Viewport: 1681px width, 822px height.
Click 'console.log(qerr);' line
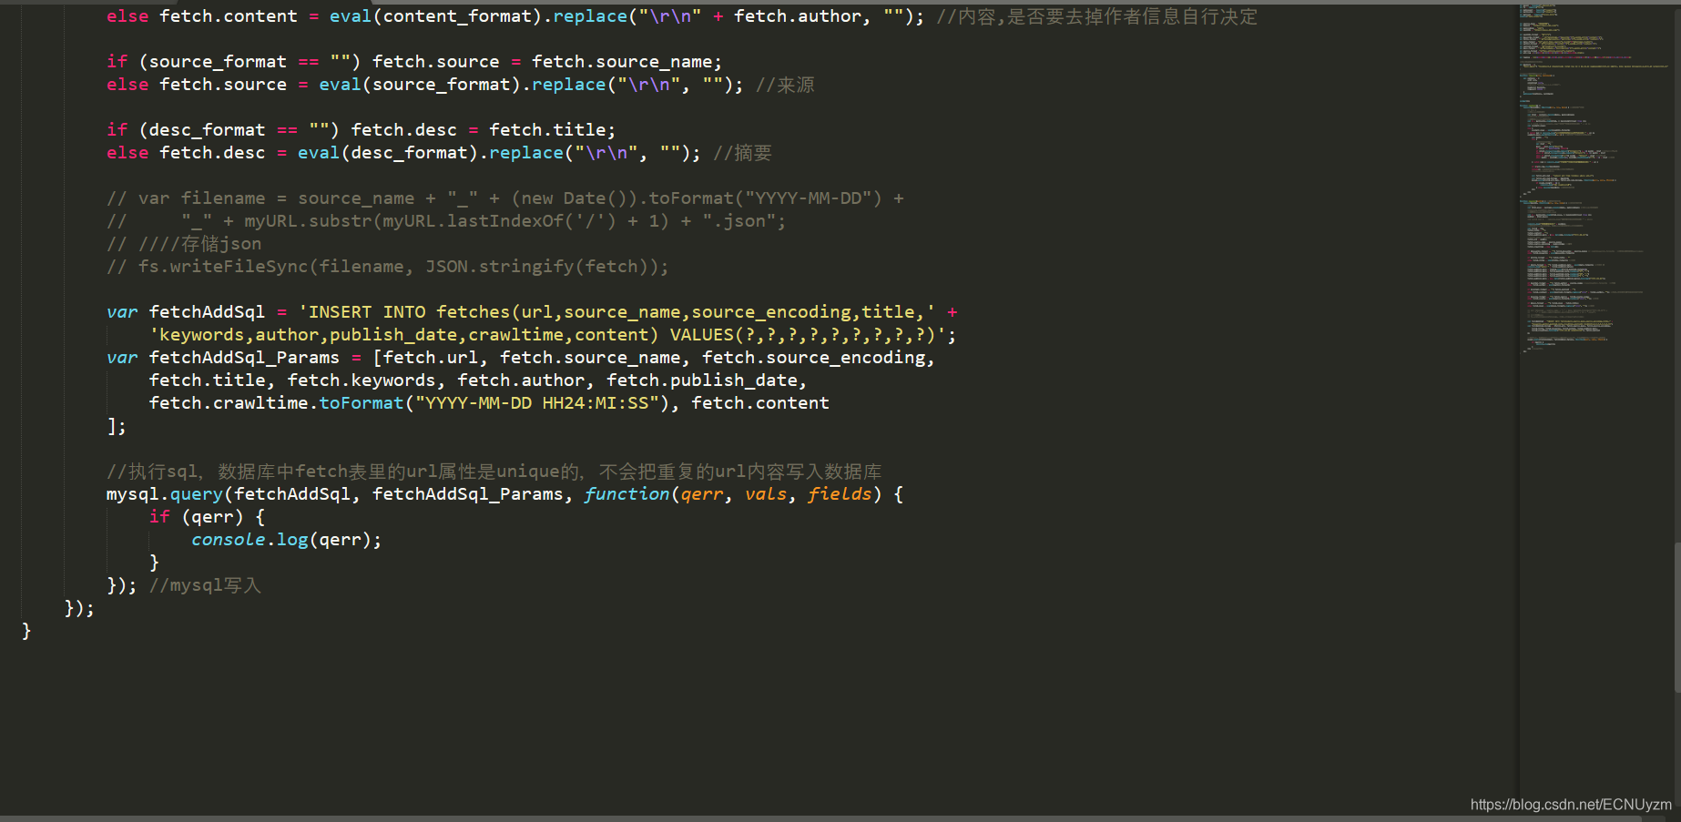287,540
